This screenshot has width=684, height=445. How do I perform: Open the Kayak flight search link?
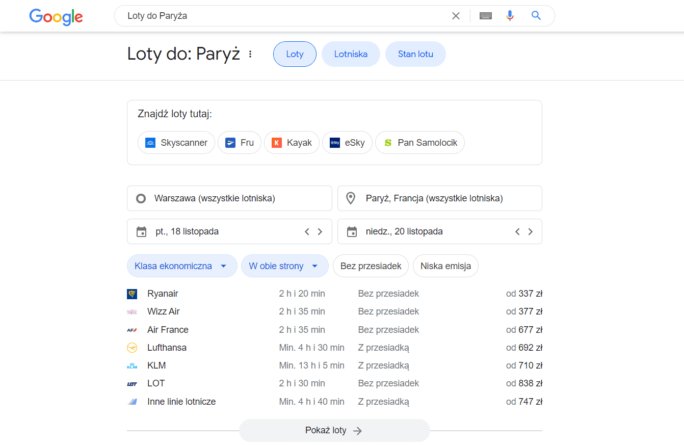click(x=292, y=143)
